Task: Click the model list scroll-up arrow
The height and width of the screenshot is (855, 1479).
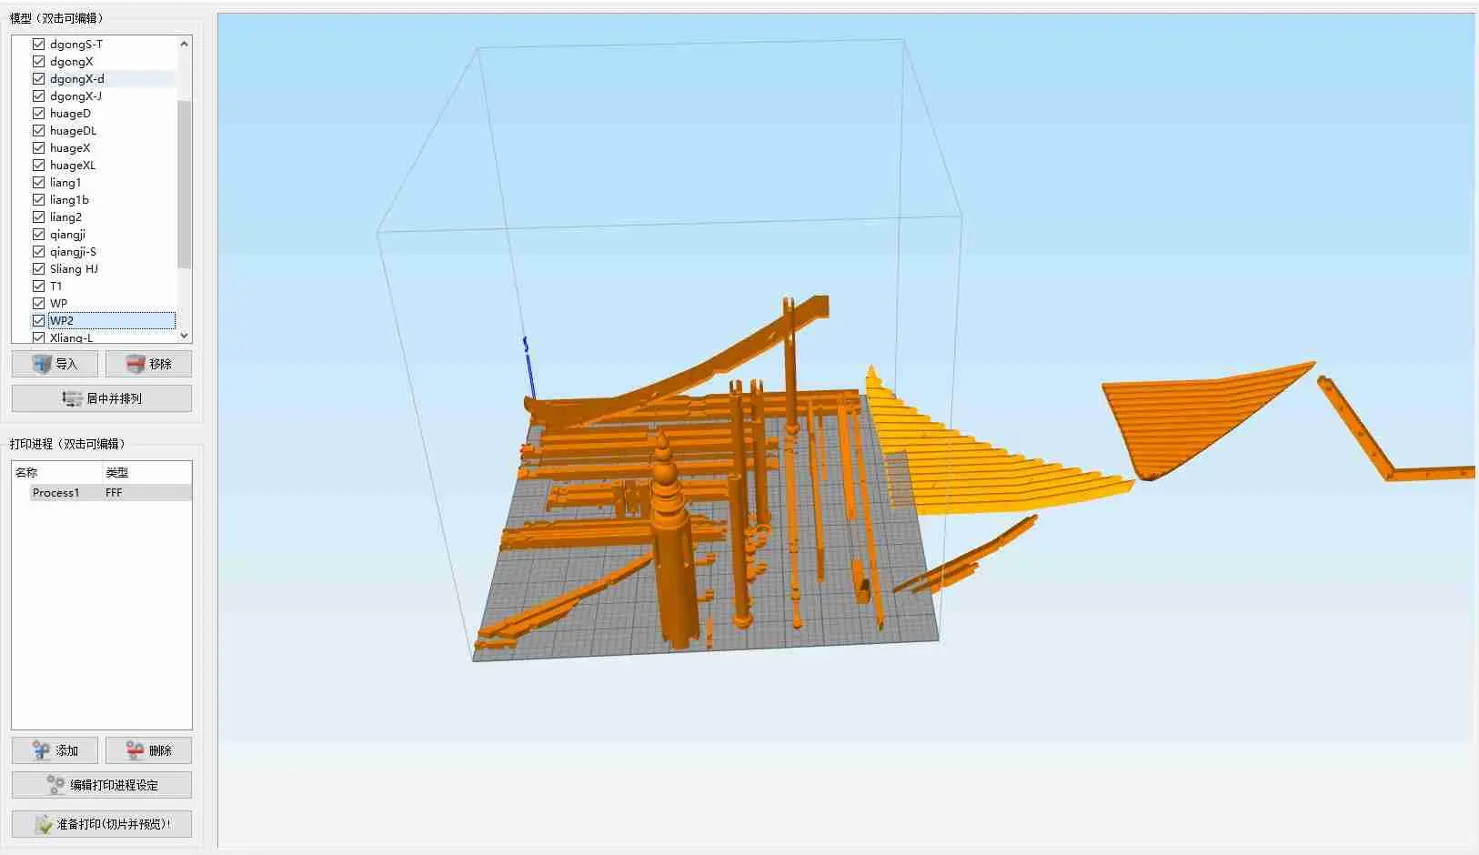Action: [185, 44]
